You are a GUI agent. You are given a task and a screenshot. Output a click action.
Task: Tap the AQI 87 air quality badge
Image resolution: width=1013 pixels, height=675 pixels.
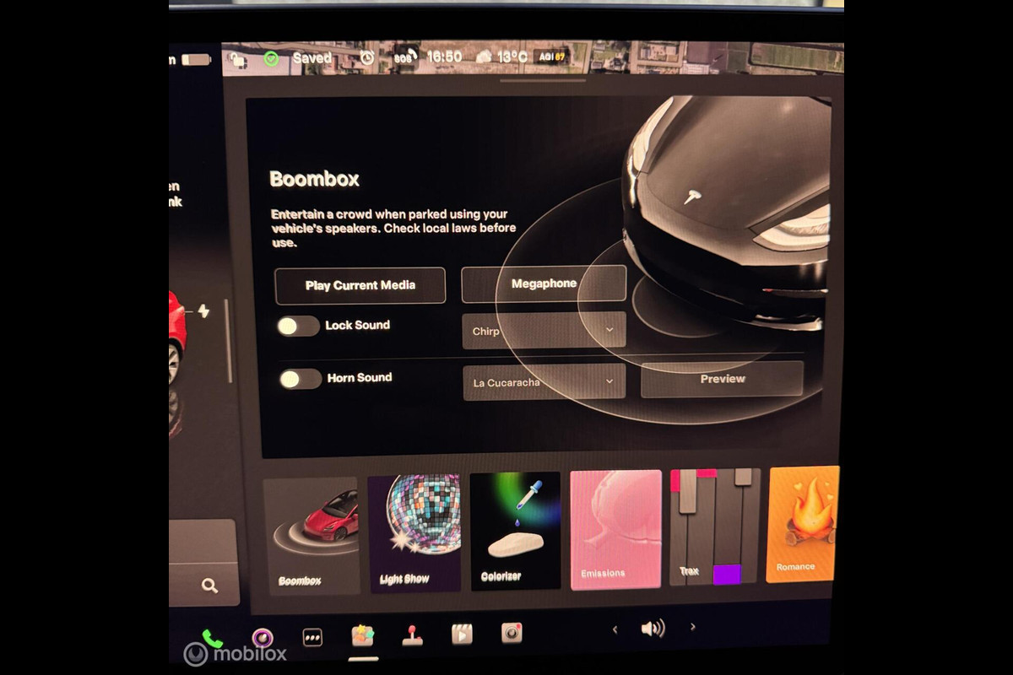click(551, 57)
